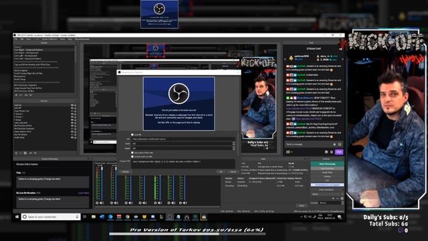
Task: Toggle lock icon of the top source
Action: tap(76, 105)
